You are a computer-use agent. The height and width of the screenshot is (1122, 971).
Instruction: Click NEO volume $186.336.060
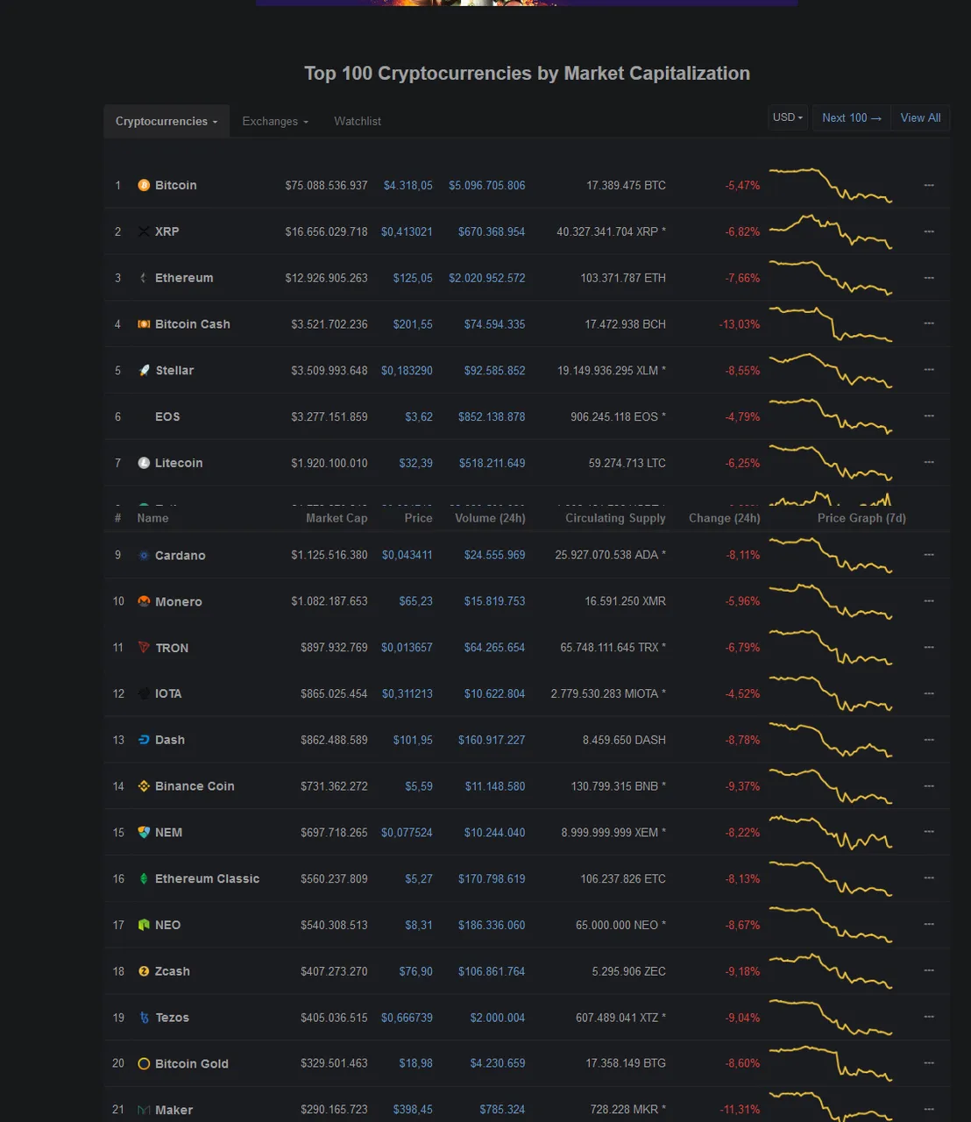(492, 925)
